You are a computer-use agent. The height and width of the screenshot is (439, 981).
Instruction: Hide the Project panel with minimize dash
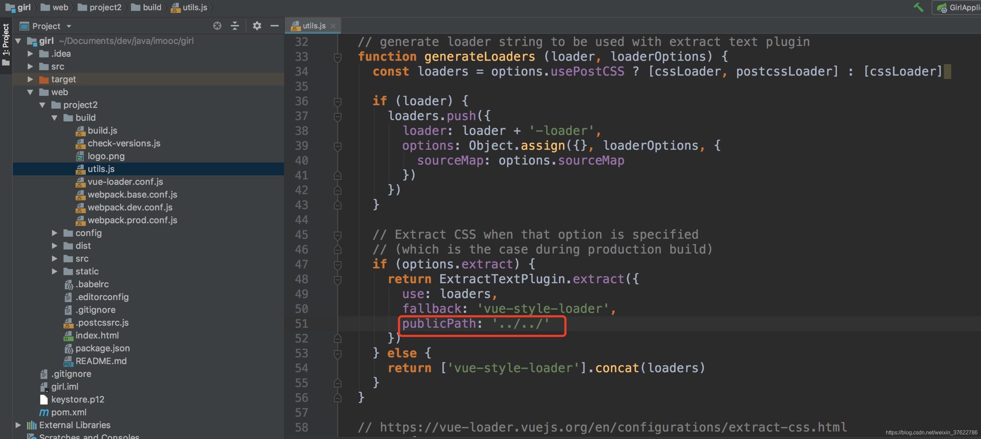(275, 26)
